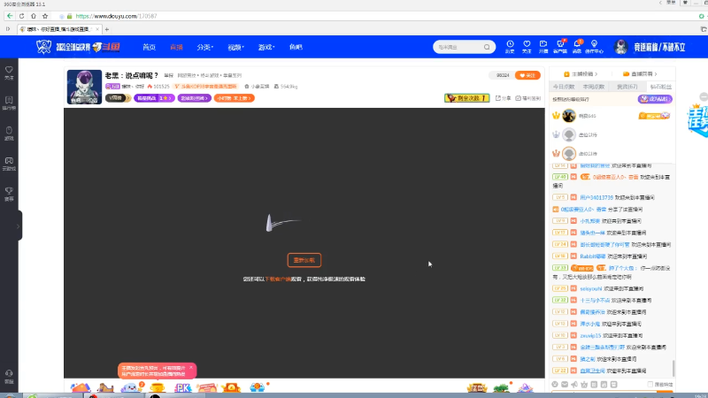
Task: Click the first-ranked user avatar
Action: 569,116
